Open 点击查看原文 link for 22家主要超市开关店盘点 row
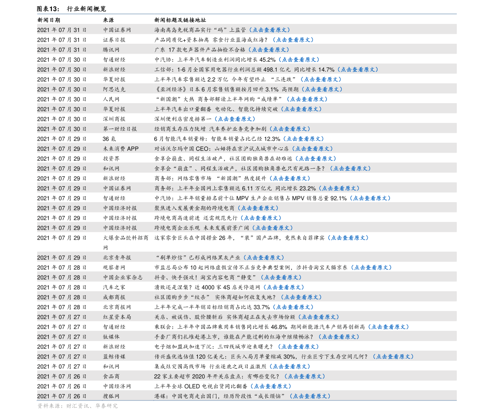The height and width of the screenshot is (417, 491). [x=305, y=377]
